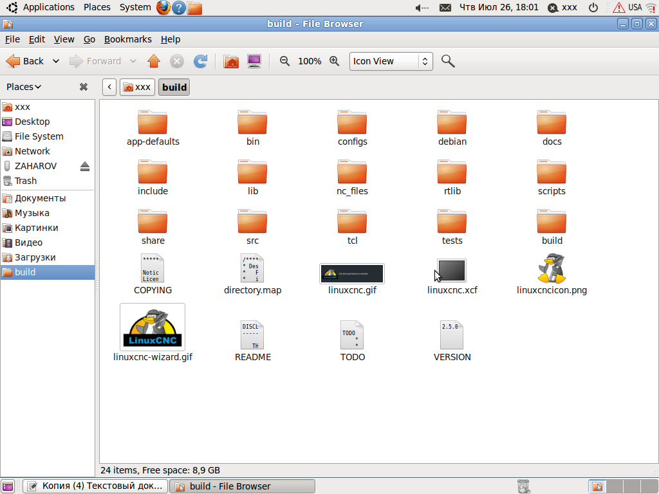
Task: Click the build path bar button
Action: click(174, 87)
